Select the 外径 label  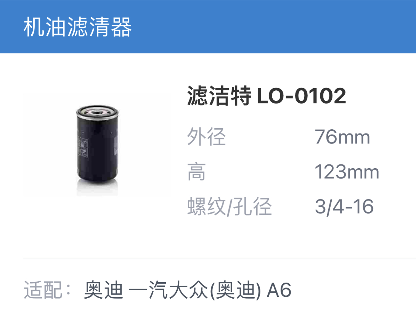(206, 137)
